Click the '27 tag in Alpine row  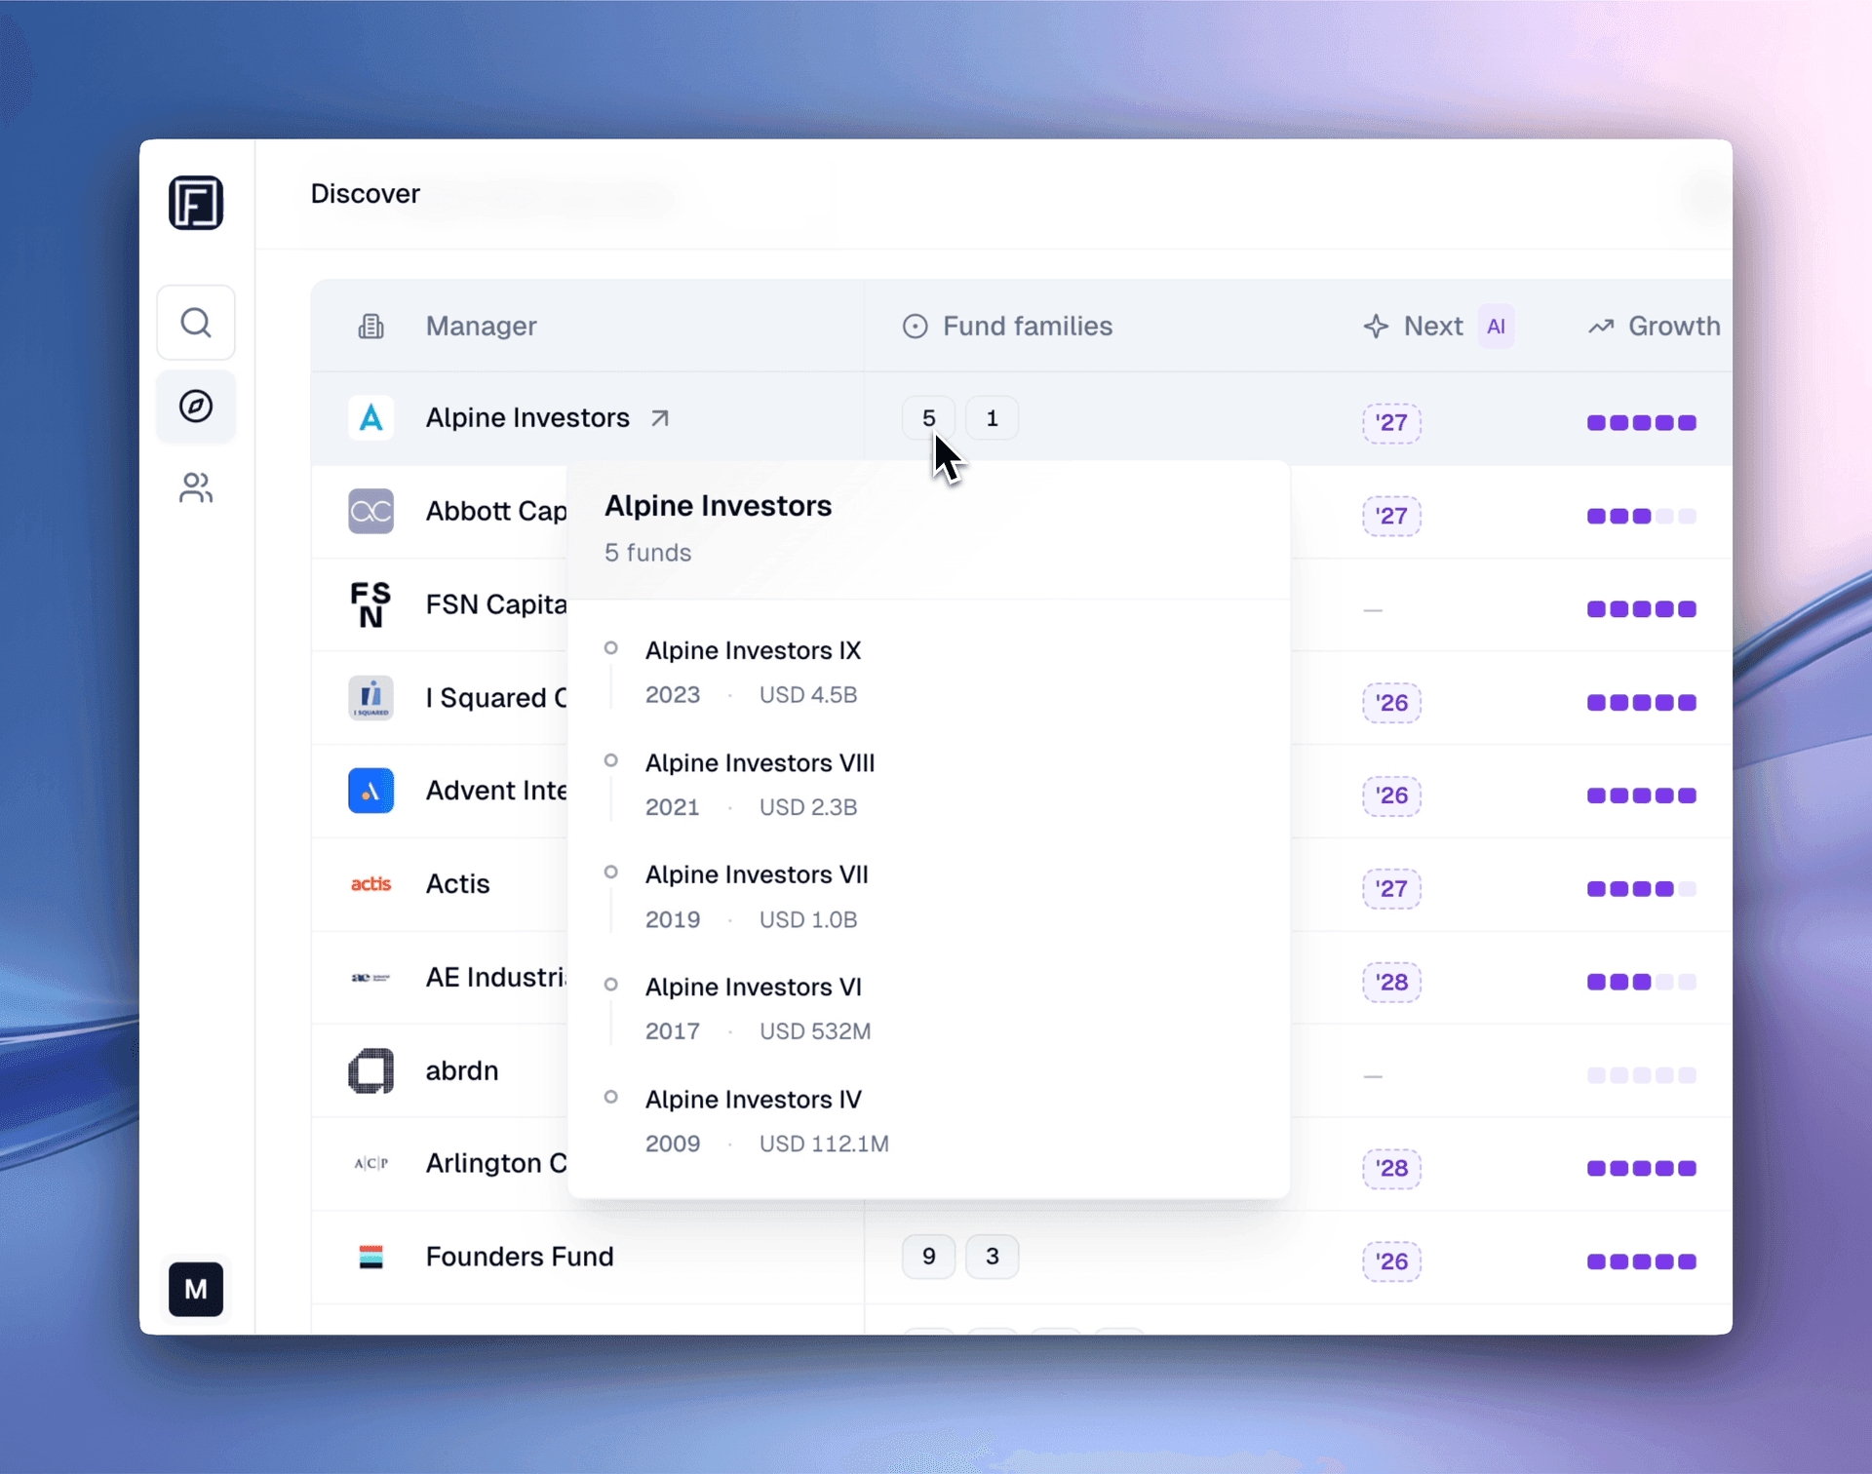tap(1391, 423)
